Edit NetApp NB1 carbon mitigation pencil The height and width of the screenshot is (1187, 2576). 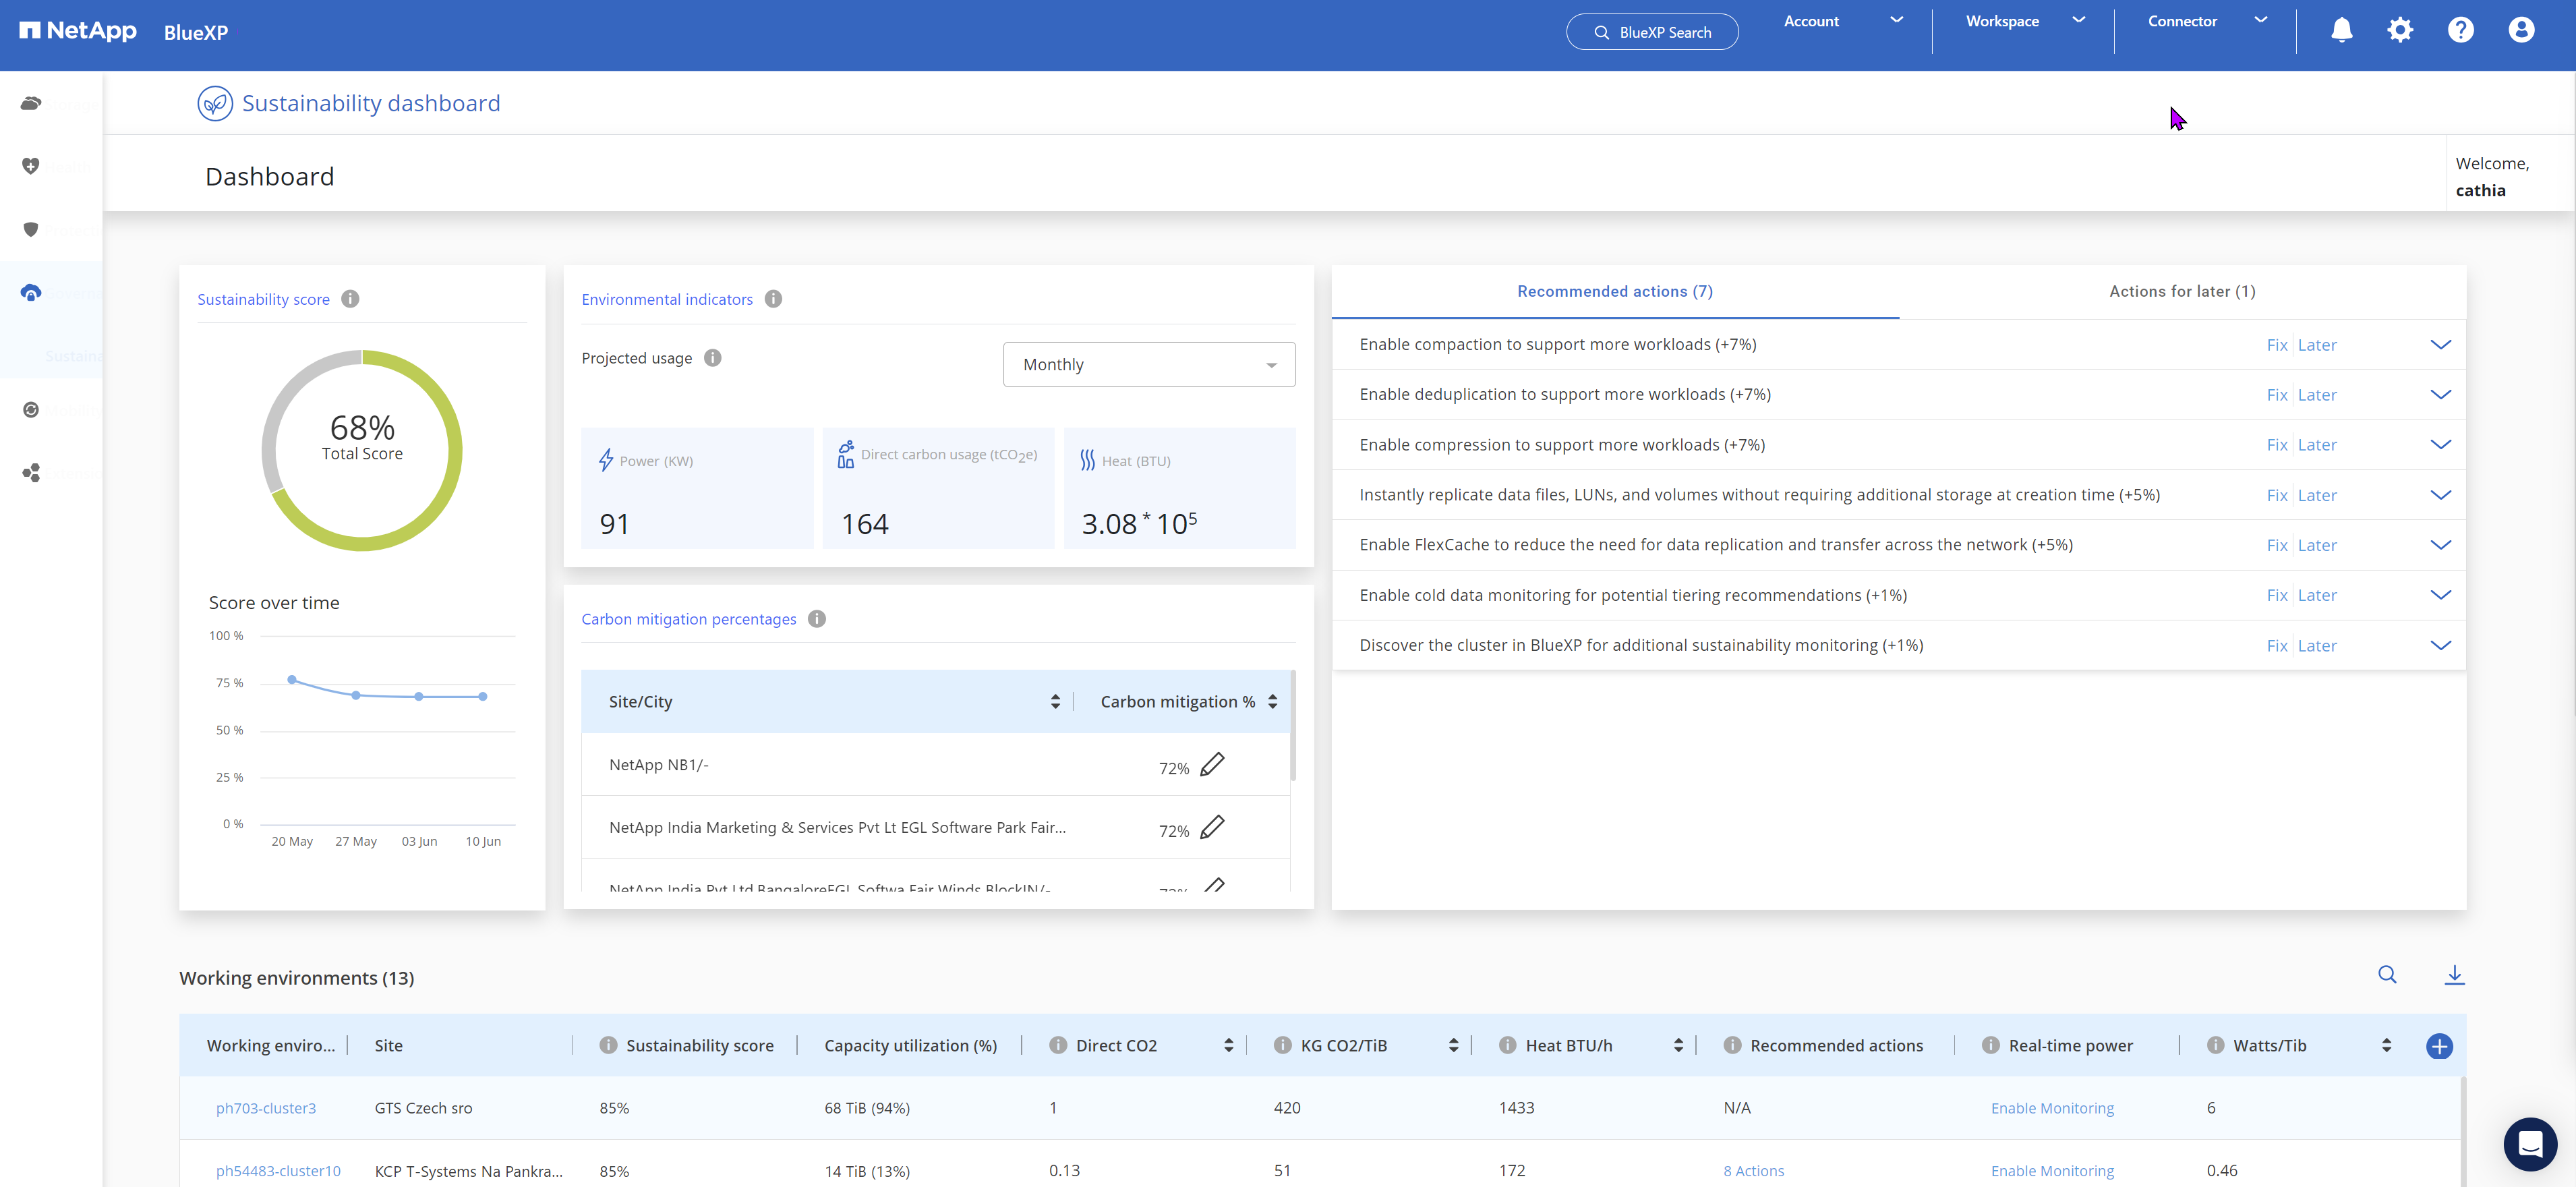(x=1212, y=765)
